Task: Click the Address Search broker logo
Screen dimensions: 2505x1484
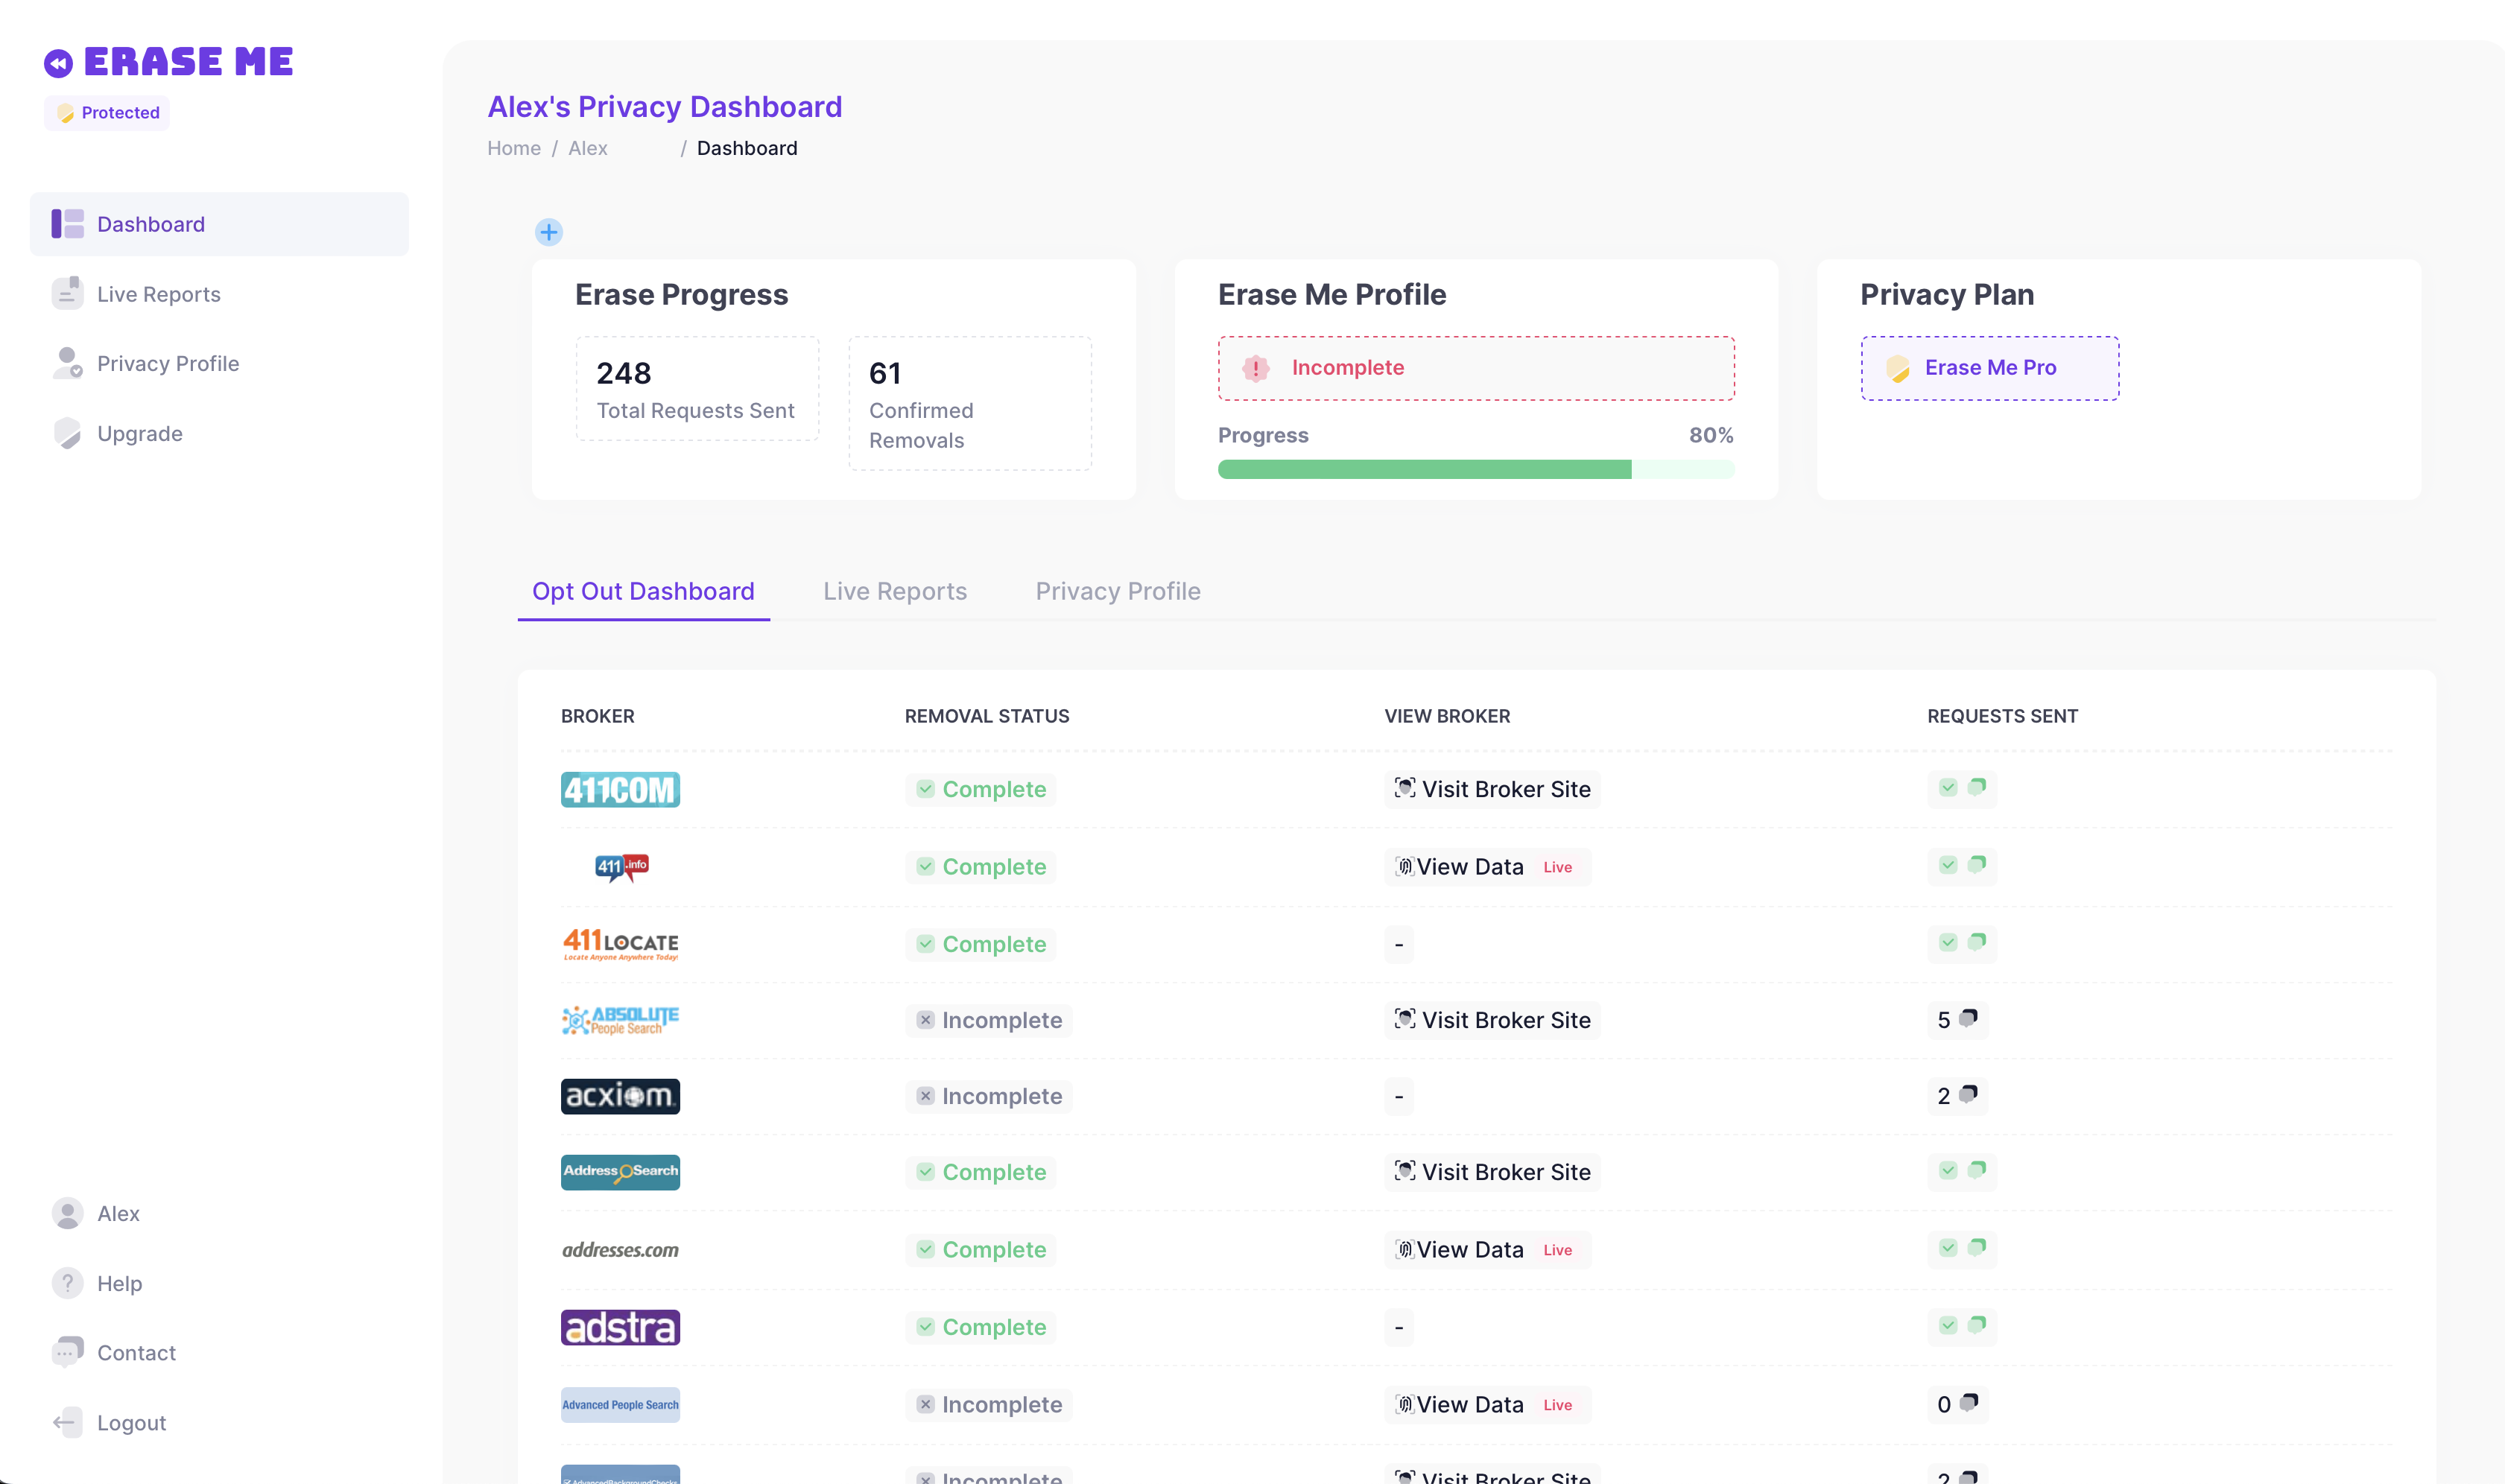Action: [x=620, y=1172]
